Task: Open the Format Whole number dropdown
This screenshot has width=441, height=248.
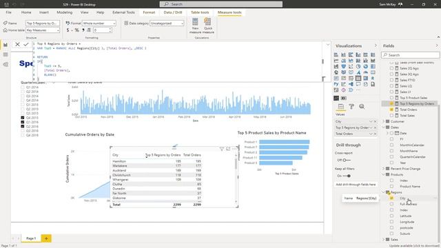Action: click(99, 23)
